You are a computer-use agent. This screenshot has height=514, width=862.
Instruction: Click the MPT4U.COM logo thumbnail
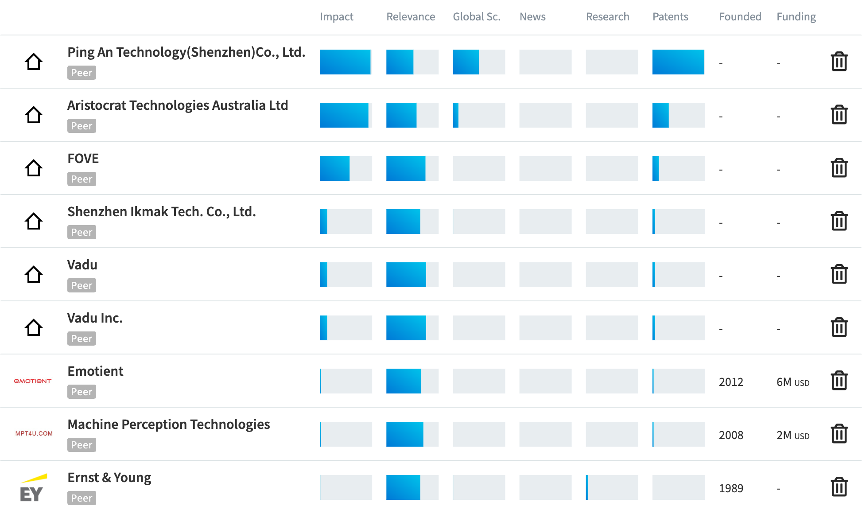(34, 434)
